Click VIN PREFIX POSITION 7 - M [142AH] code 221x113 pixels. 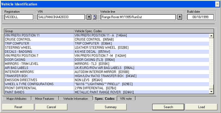coord(100,56)
